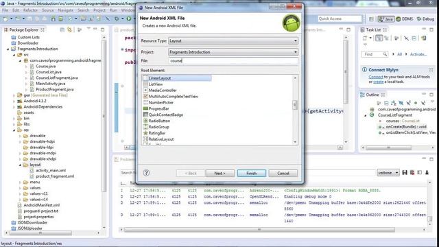Viewport: 439px width, 247px height.
Task: Click Focus on Workweek icon in Task List
Action: coord(396,38)
